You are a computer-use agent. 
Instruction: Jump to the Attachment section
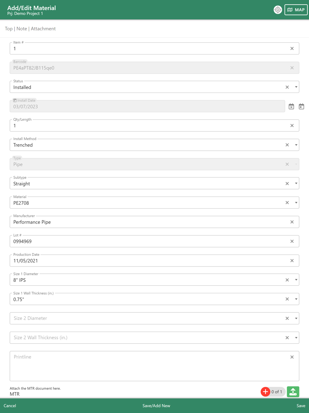tap(43, 29)
